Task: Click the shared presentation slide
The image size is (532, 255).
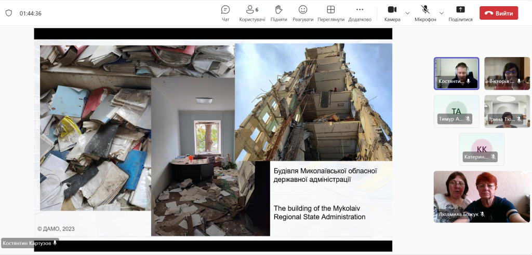Action: coord(213,139)
